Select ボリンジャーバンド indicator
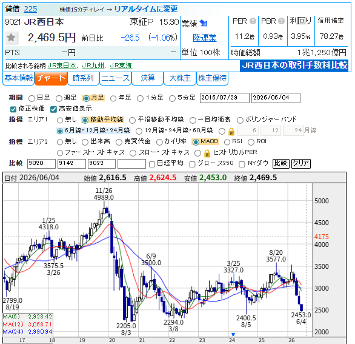 (240, 120)
